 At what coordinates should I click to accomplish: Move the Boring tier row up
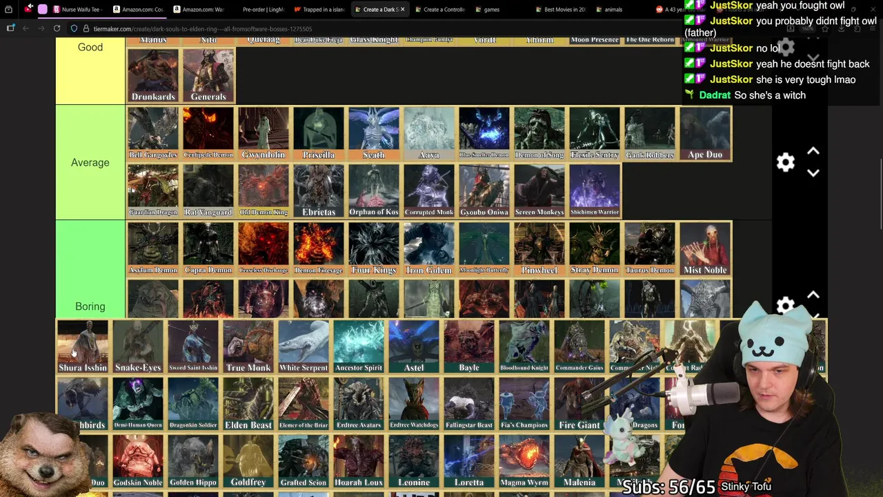click(x=813, y=295)
